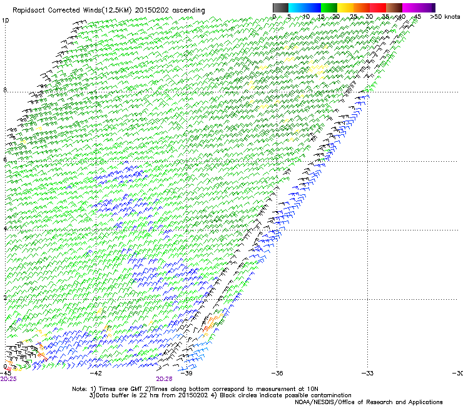Click the purple time stamp '20:26'

164,379
